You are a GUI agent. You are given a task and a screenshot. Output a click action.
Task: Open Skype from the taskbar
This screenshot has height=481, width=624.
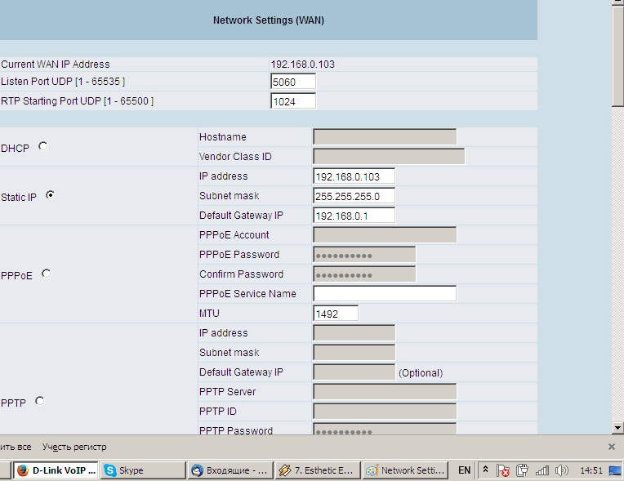click(143, 470)
